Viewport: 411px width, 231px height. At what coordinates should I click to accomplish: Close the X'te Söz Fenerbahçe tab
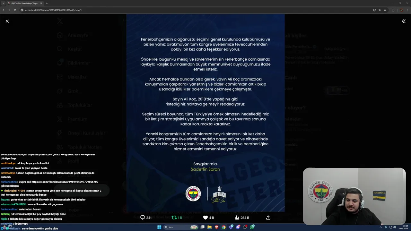41,3
